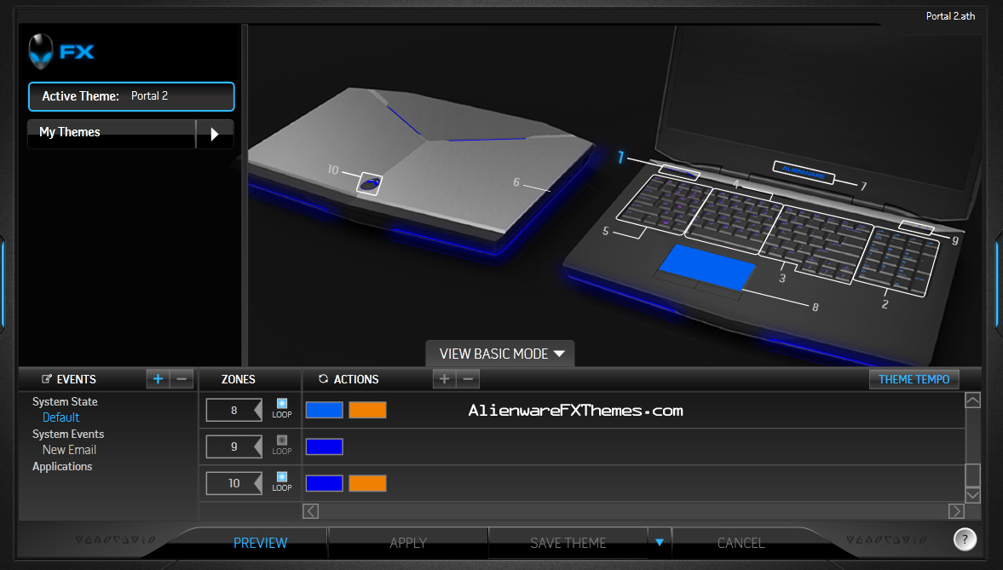Screen dimensions: 1003x570
Task: Select the Alienware logo zone 7 below screen
Action: click(x=804, y=172)
